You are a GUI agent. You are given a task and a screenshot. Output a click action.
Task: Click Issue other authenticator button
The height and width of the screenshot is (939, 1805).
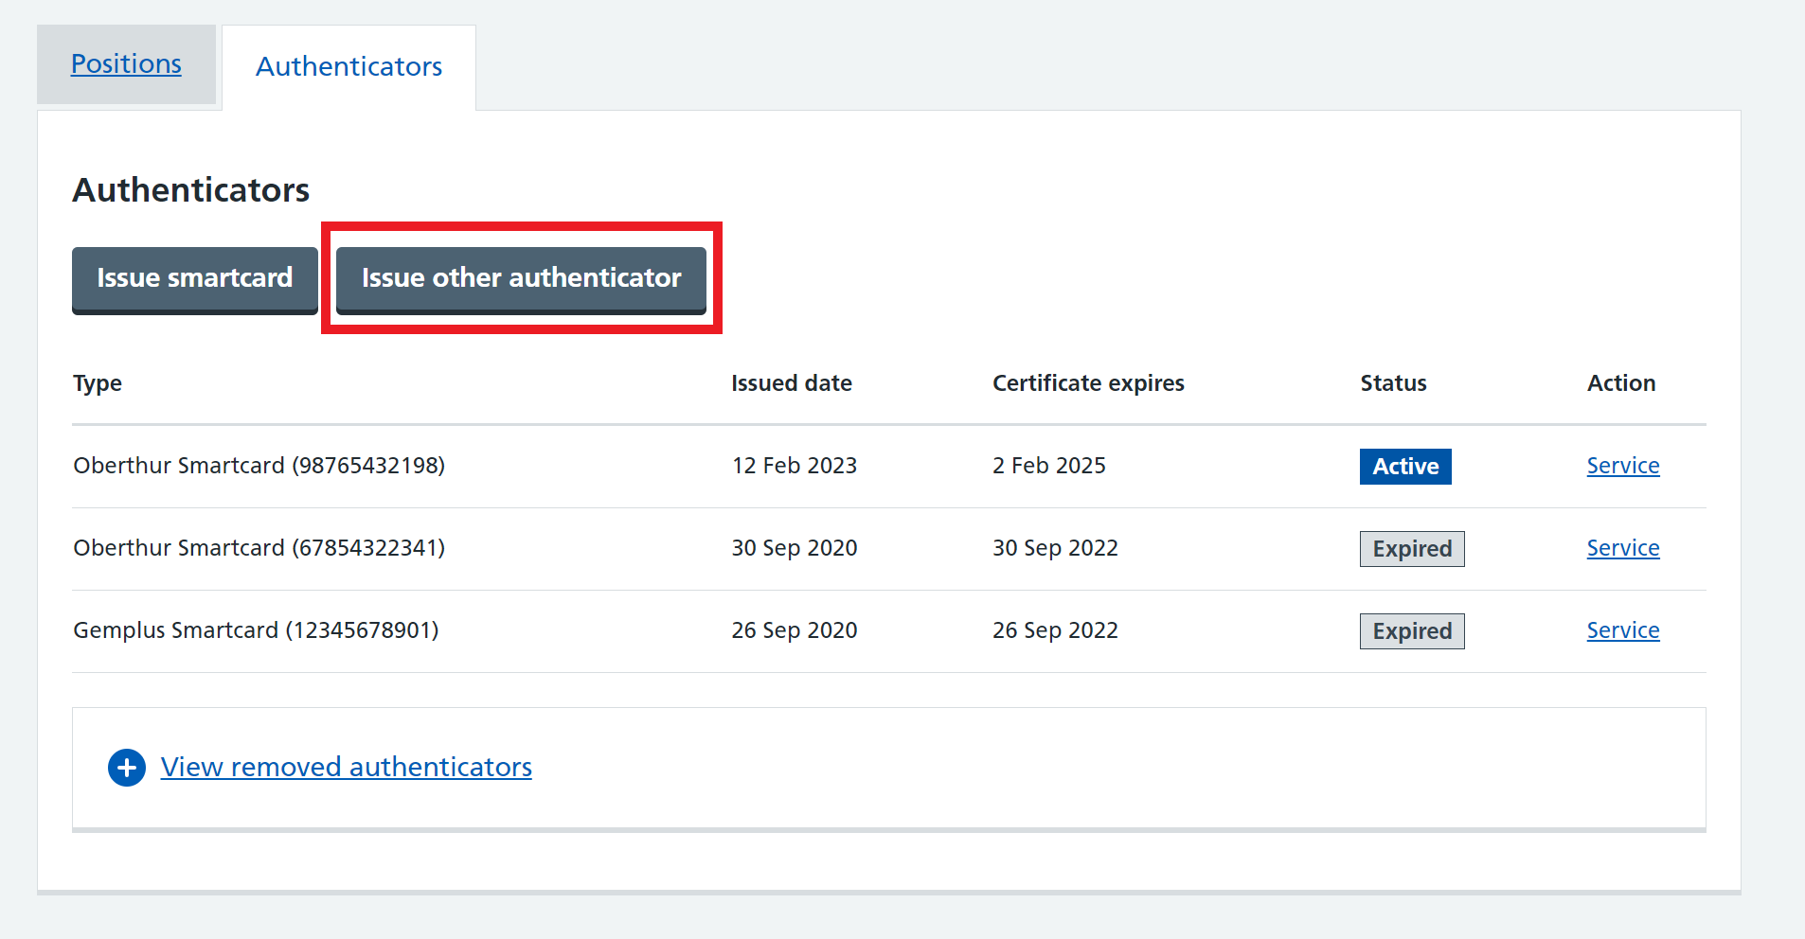[521, 279]
